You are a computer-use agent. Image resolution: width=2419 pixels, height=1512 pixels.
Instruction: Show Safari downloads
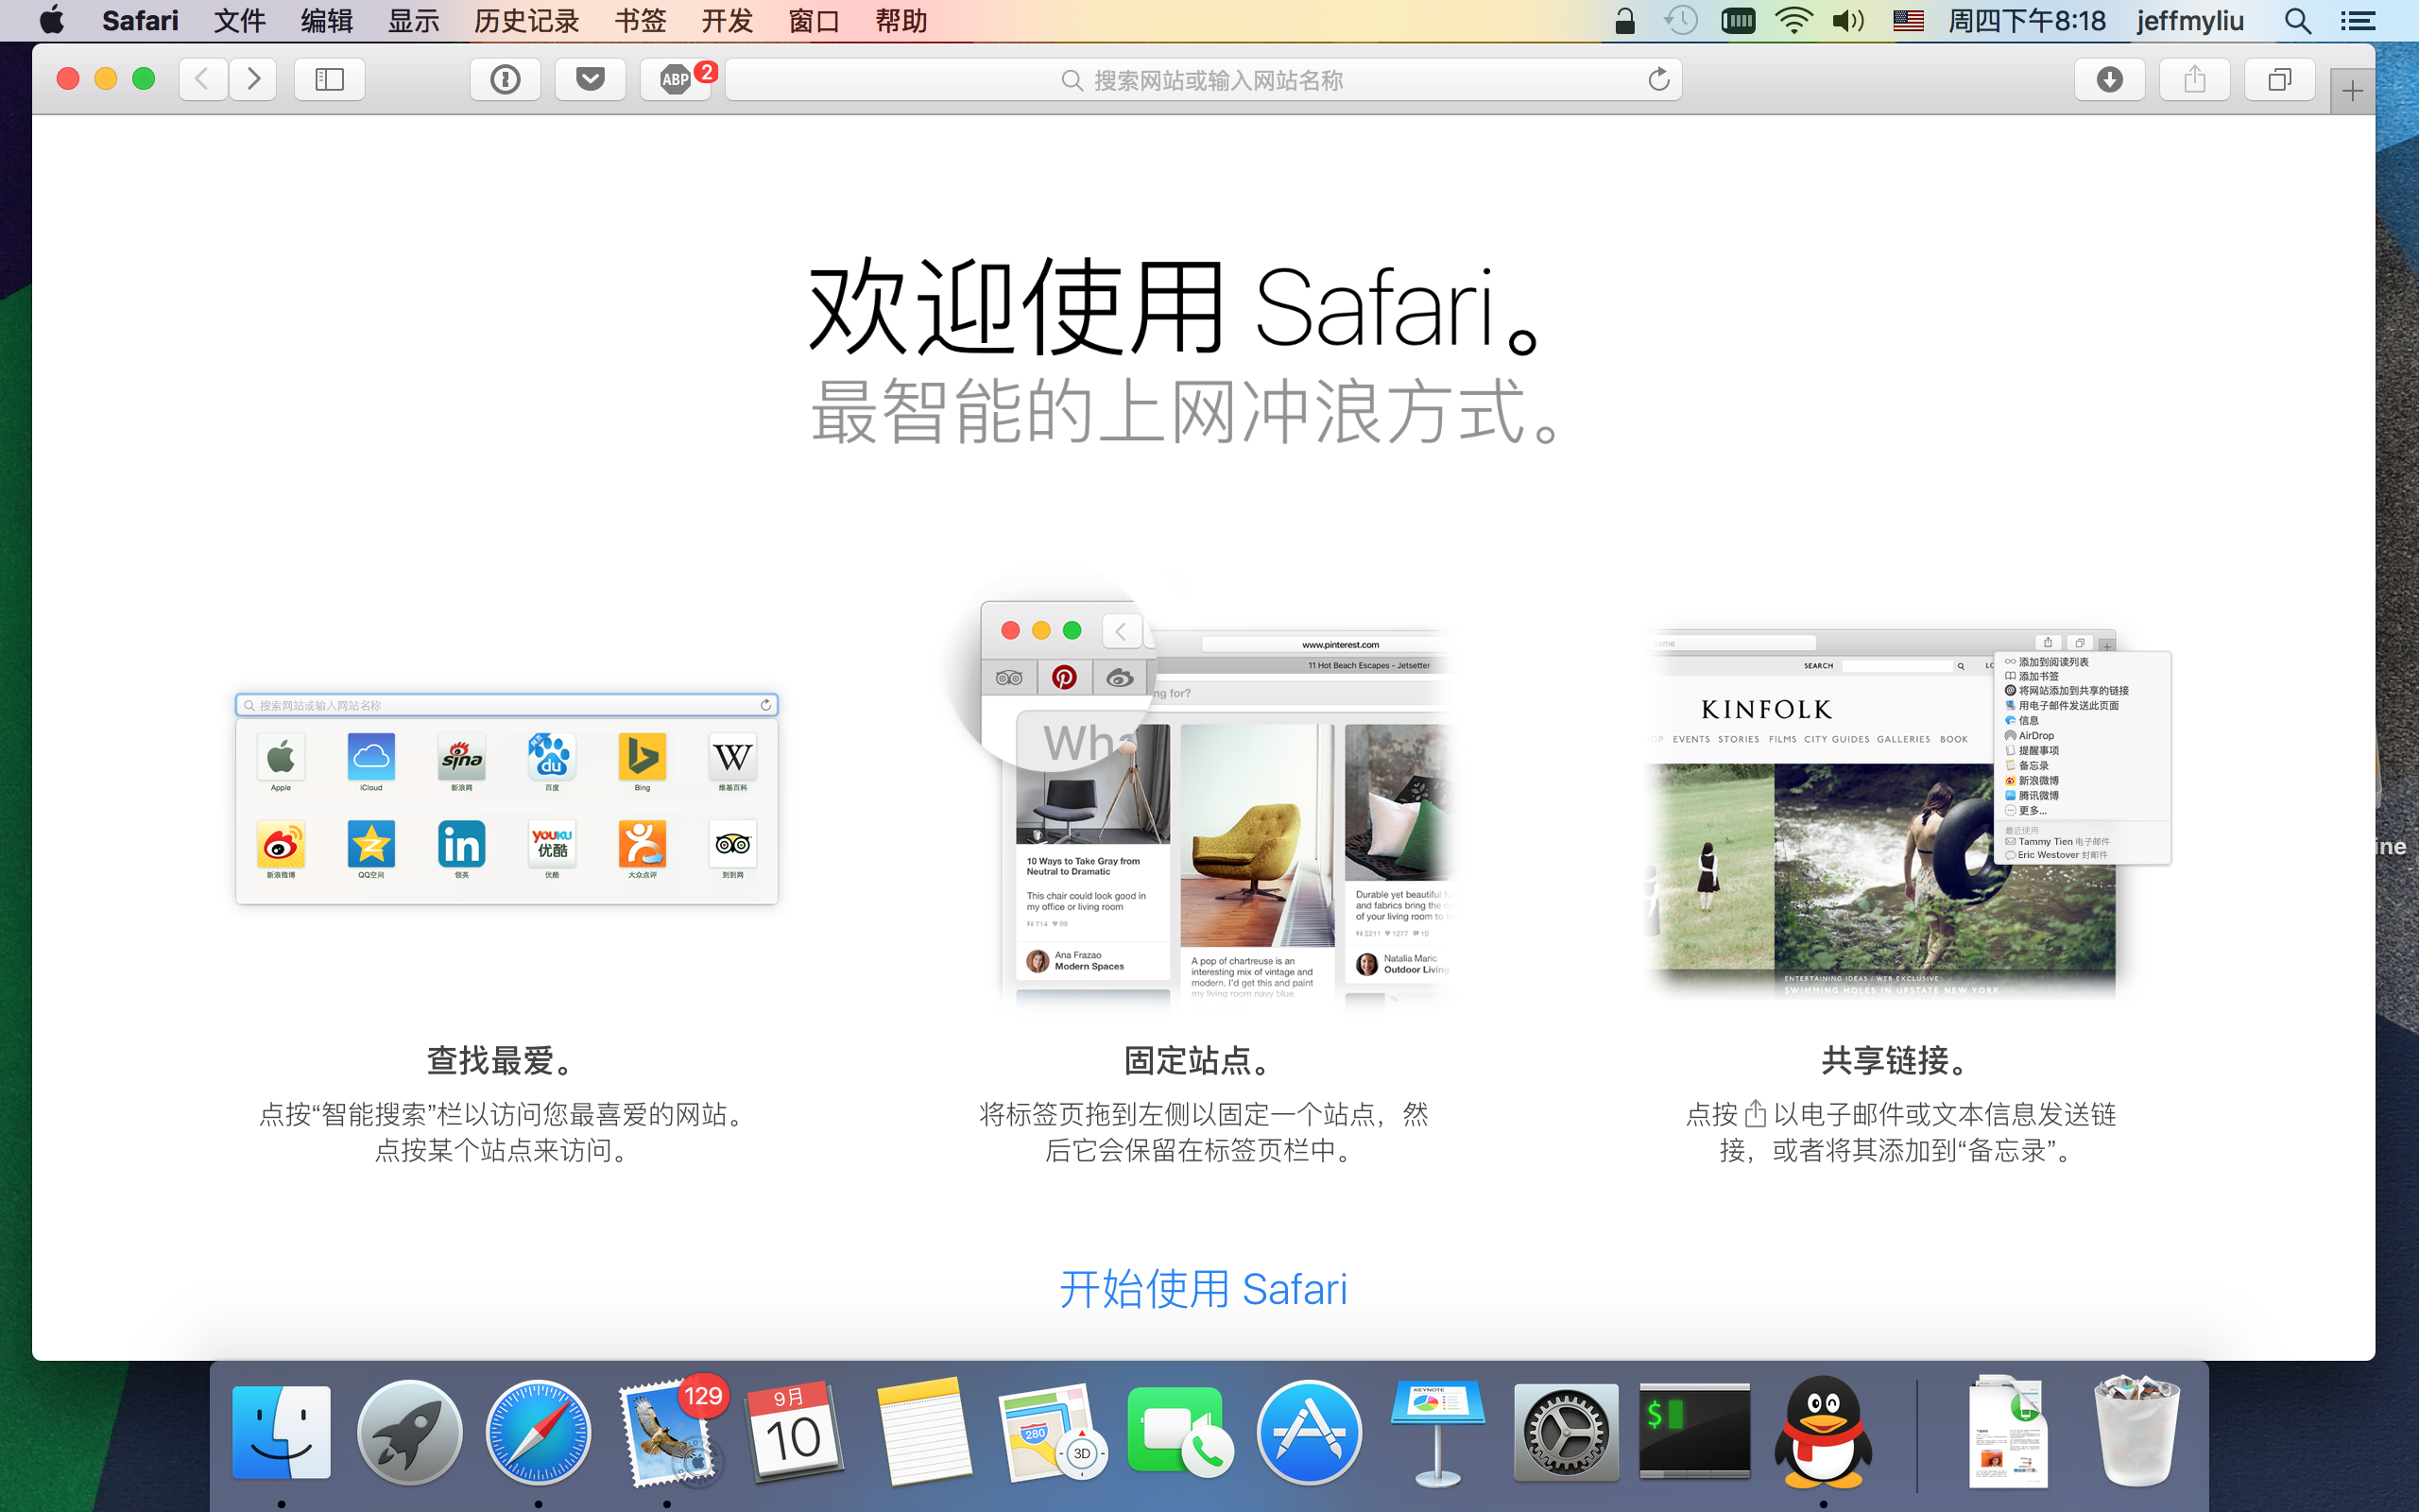(x=2110, y=79)
